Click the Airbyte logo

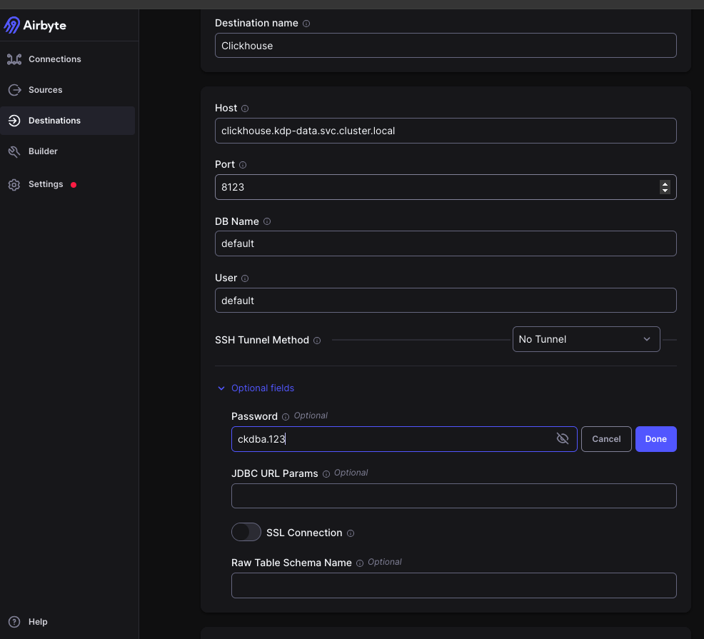pyautogui.click(x=35, y=25)
